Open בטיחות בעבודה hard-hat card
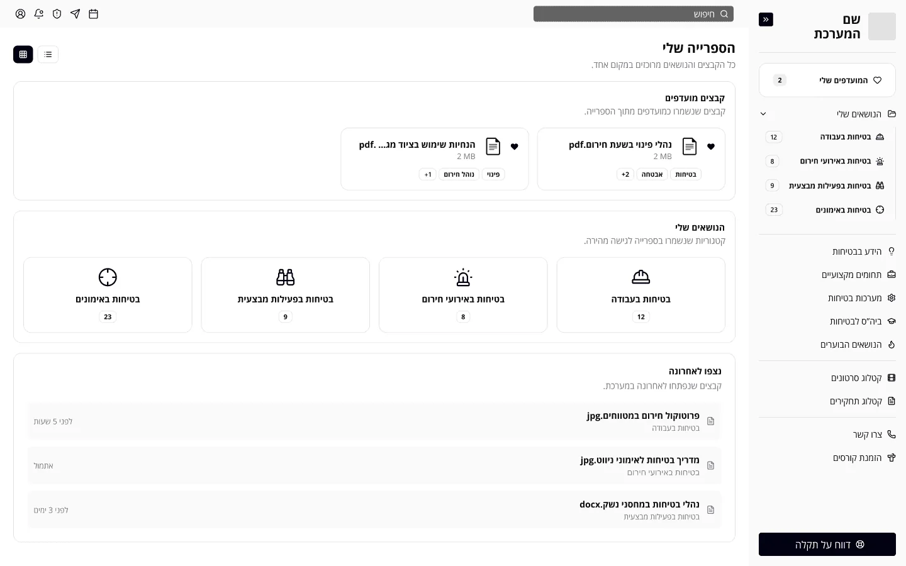The image size is (906, 566). coord(641,295)
